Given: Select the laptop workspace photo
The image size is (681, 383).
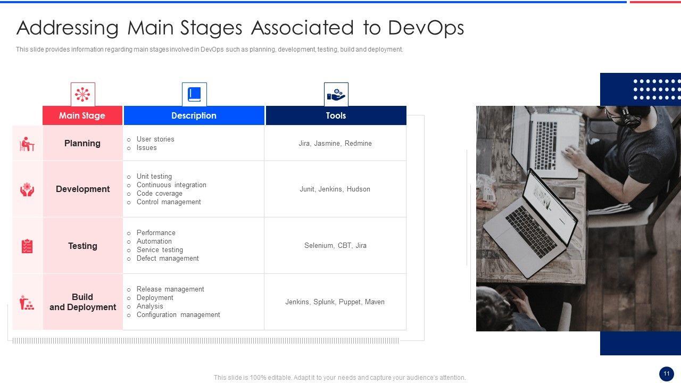Looking at the screenshot, I should tap(578, 218).
